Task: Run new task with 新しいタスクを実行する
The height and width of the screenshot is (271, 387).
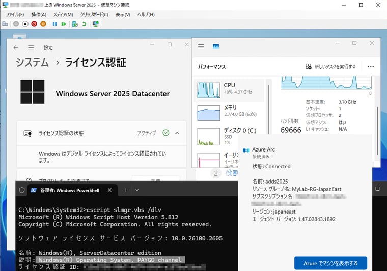Action: coord(330,66)
